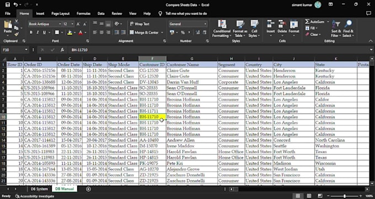Apply Percent Style format

[183, 33]
